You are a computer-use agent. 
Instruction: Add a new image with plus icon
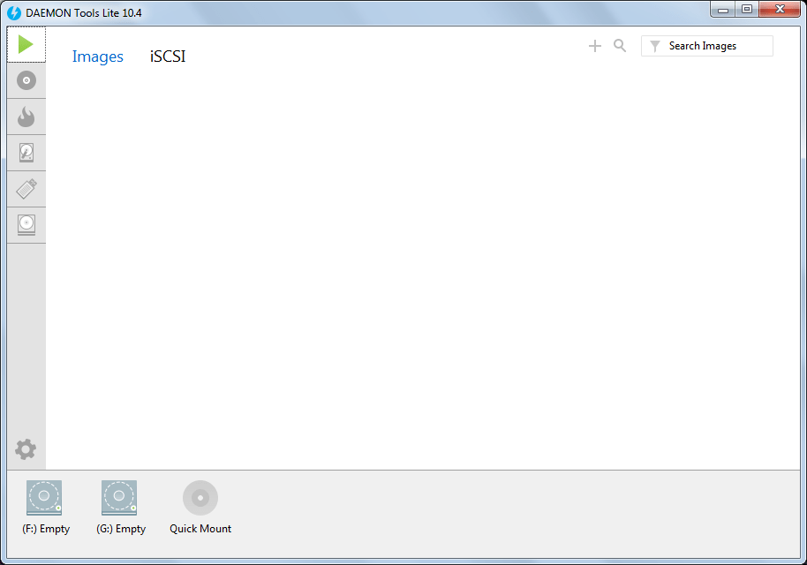point(594,45)
